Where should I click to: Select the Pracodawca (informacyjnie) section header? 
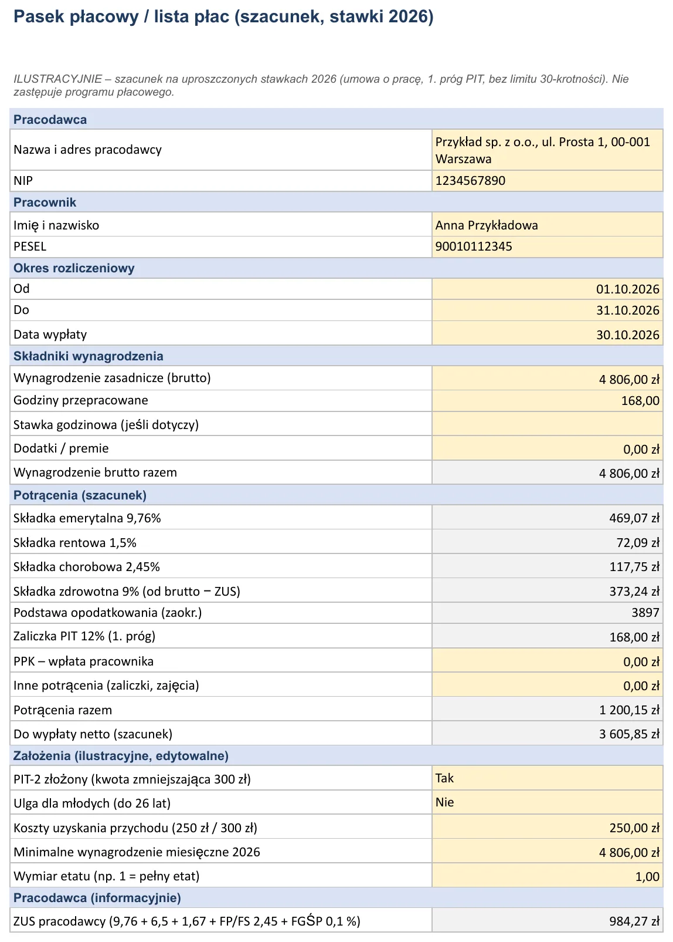point(336,897)
